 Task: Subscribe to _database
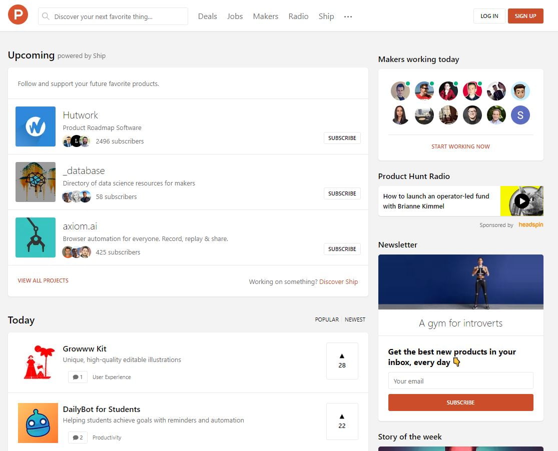coord(342,193)
